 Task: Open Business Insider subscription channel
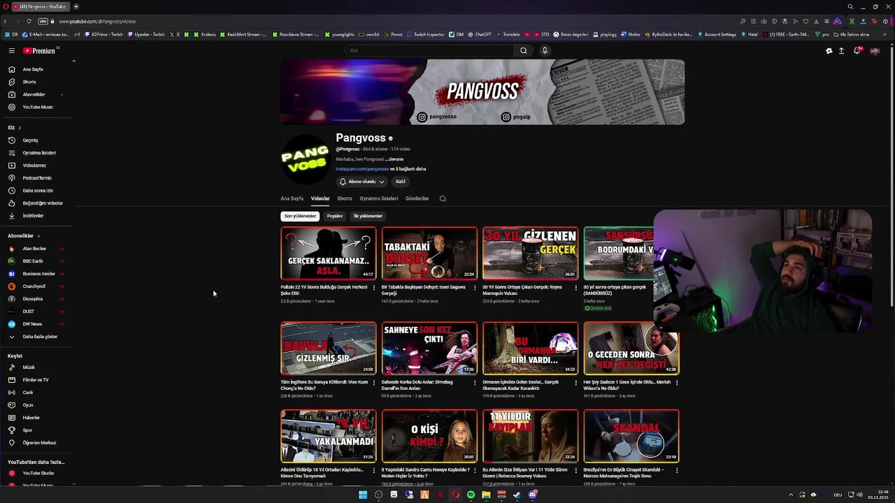point(38,274)
